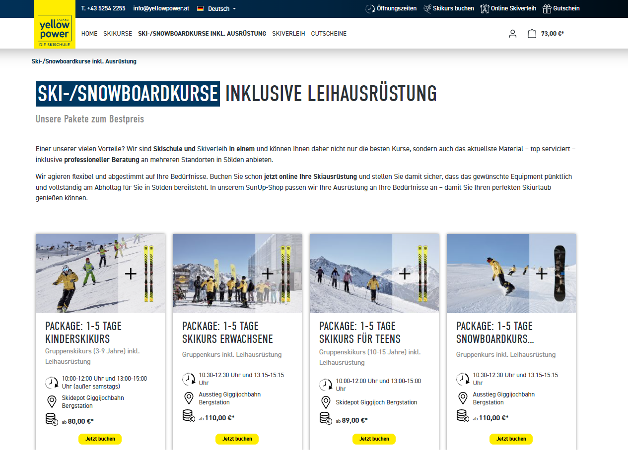The height and width of the screenshot is (450, 628).
Task: Click the Ski-/Snowboardkurse inkl. Ausrüstung breadcrumb
Action: [x=84, y=61]
